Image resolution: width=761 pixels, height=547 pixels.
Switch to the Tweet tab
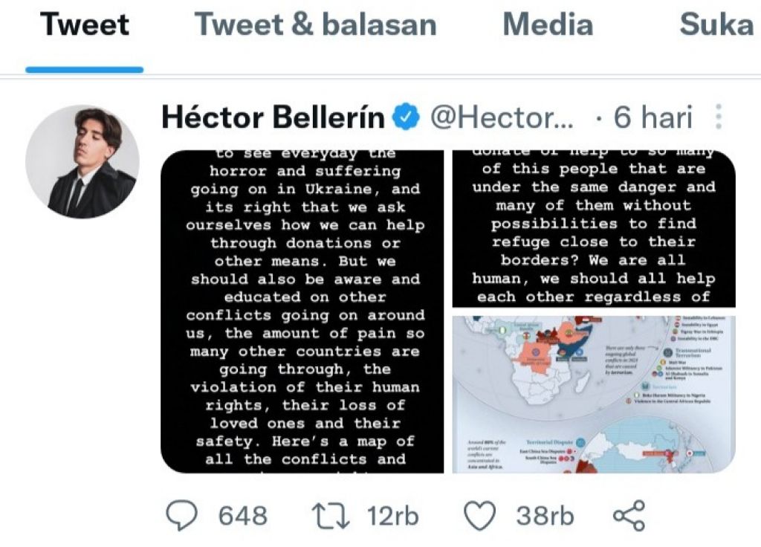coord(85,25)
